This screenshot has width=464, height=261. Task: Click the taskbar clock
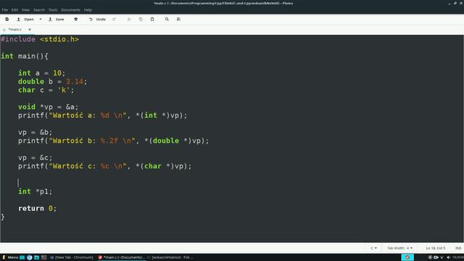[x=457, y=257]
